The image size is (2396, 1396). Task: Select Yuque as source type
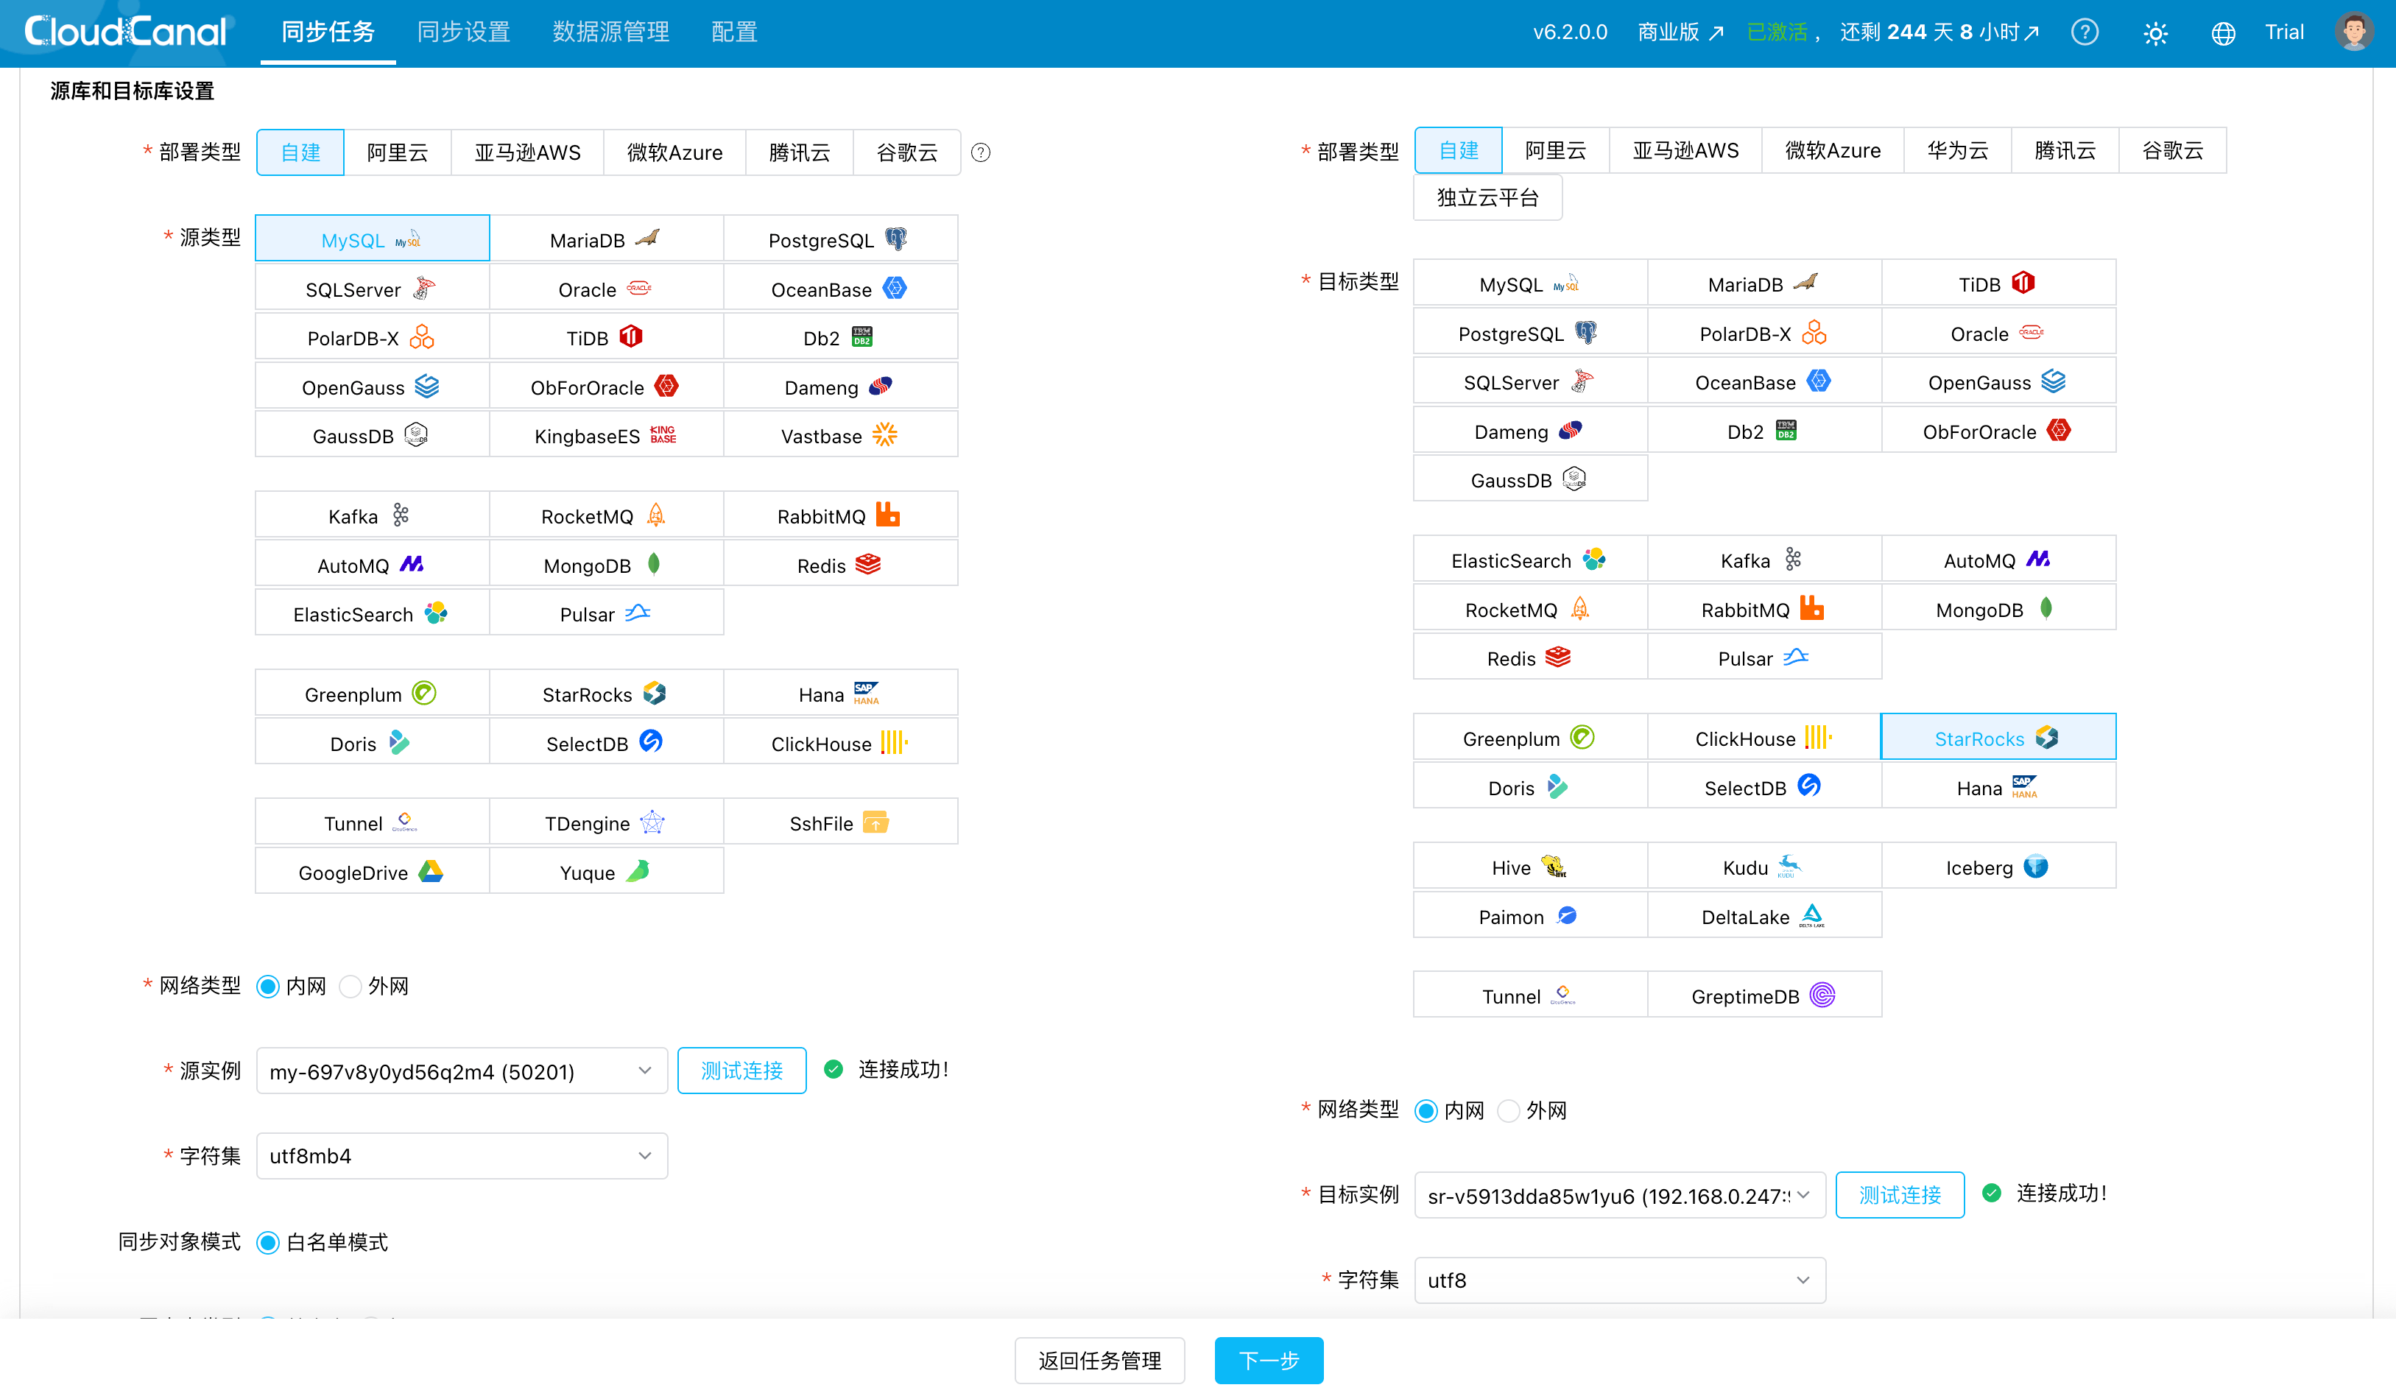coord(607,872)
